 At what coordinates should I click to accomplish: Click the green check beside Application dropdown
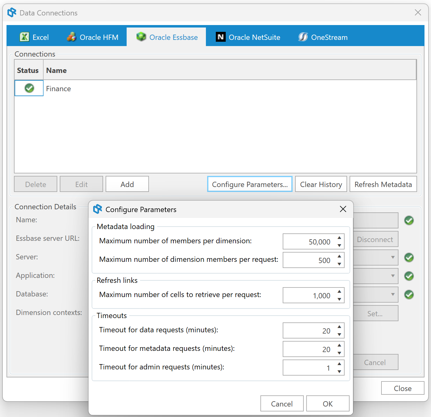pyautogui.click(x=409, y=276)
